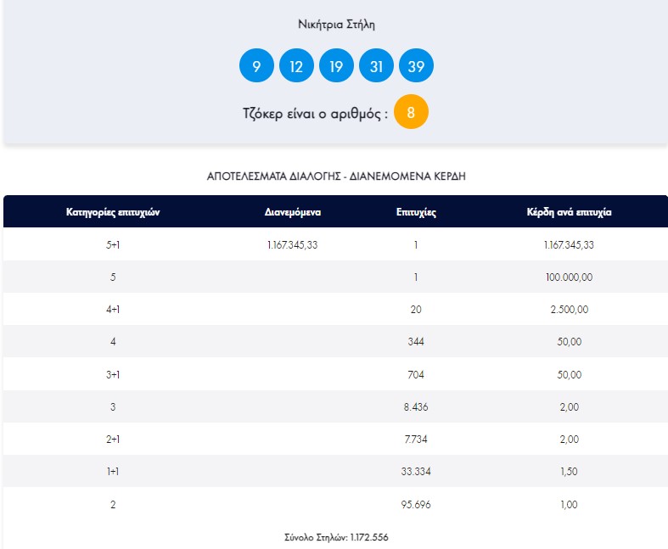The image size is (668, 549).
Task: Click the 704 successes cell
Action: tap(416, 375)
